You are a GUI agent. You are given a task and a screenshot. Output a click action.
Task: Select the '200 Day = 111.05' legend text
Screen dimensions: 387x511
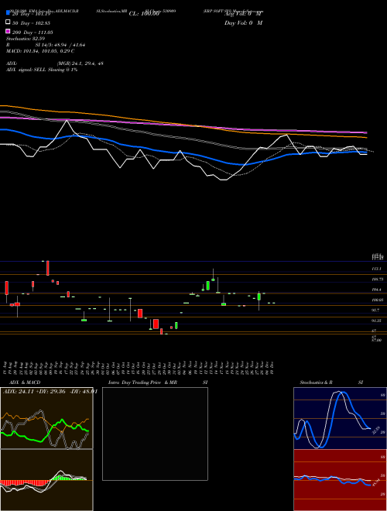click(33, 33)
